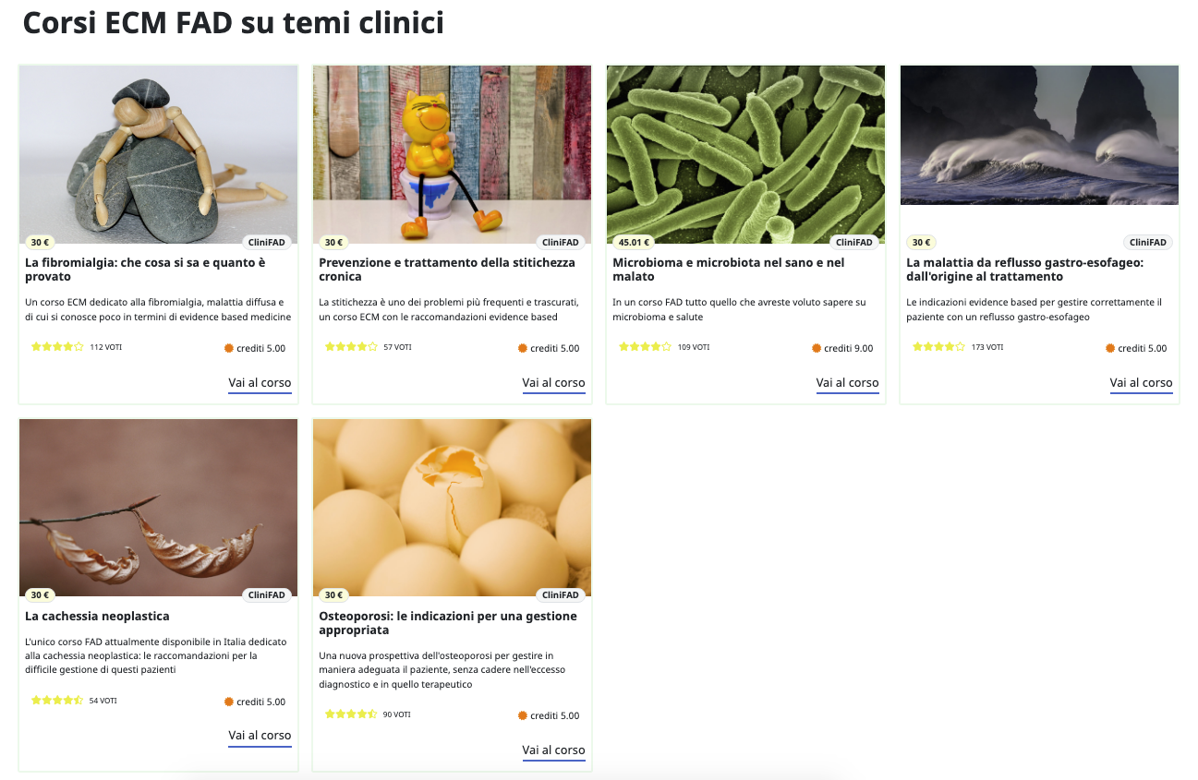
Task: Click the CliniFAD tag on the Osteoporosi card
Action: [561, 595]
